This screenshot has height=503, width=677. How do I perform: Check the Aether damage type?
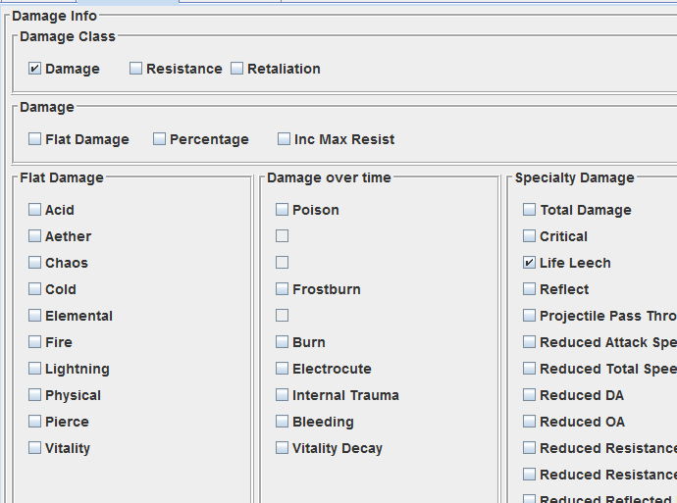coord(35,236)
